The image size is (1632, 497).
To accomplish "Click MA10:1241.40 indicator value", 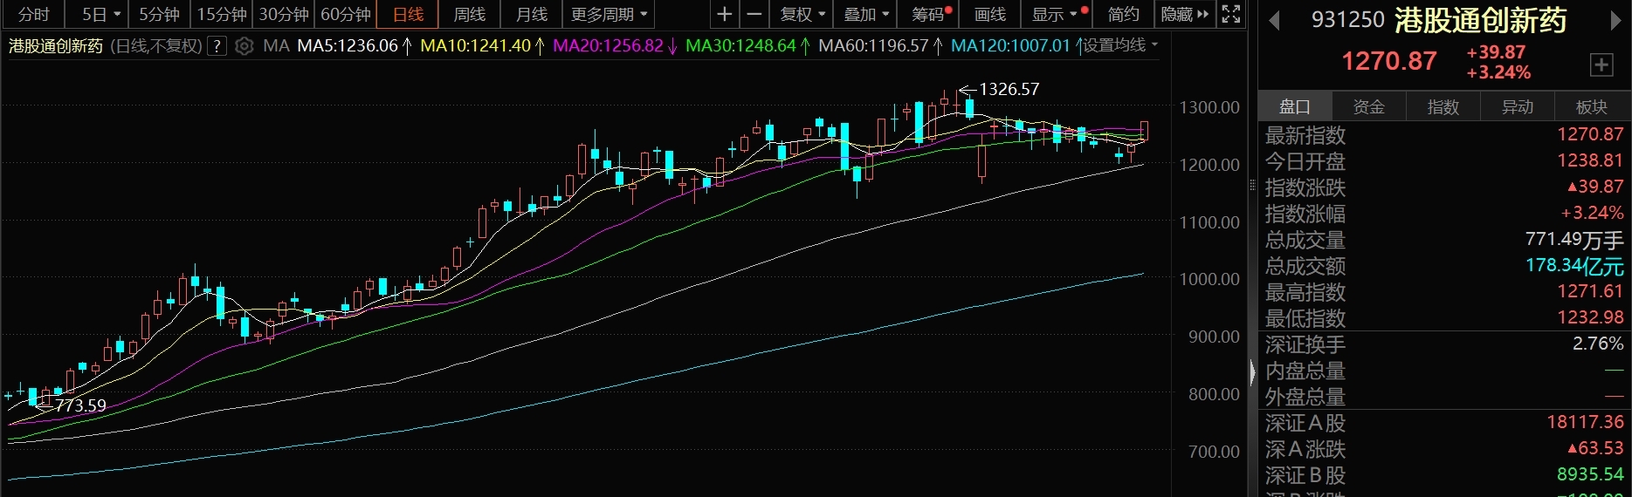I will point(475,45).
